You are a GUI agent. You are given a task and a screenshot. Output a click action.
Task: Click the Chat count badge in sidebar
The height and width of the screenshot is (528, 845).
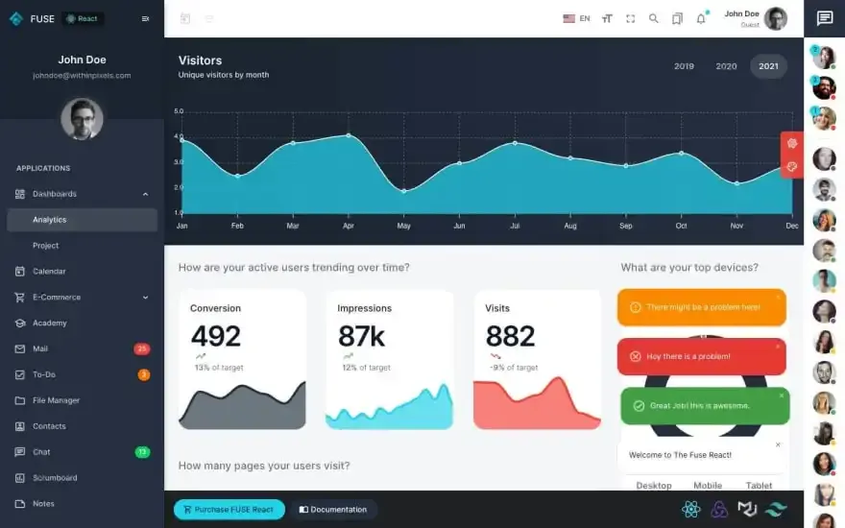(x=142, y=452)
